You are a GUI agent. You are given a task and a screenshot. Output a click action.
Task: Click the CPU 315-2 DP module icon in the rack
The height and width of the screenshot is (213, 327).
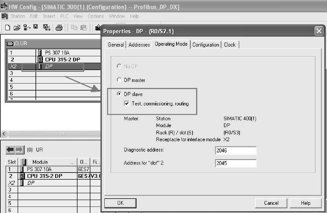40,59
